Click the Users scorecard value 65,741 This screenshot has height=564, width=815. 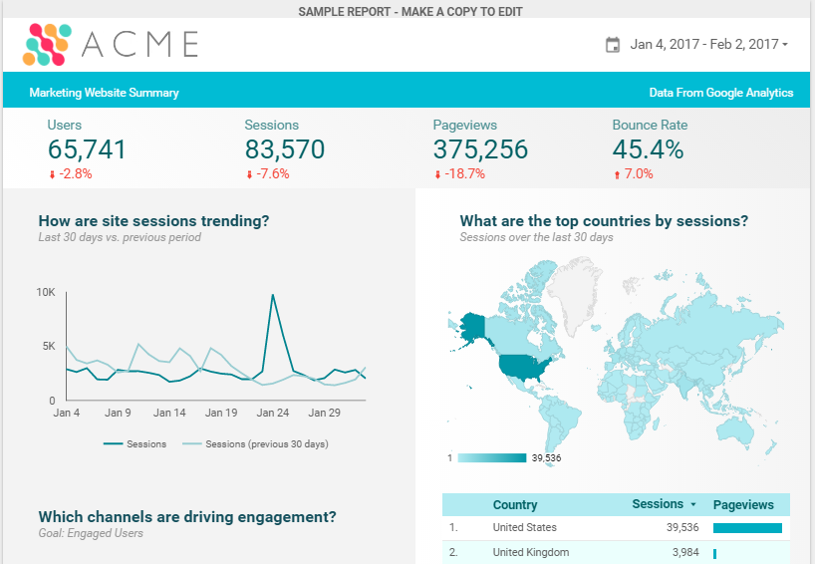pyautogui.click(x=88, y=150)
